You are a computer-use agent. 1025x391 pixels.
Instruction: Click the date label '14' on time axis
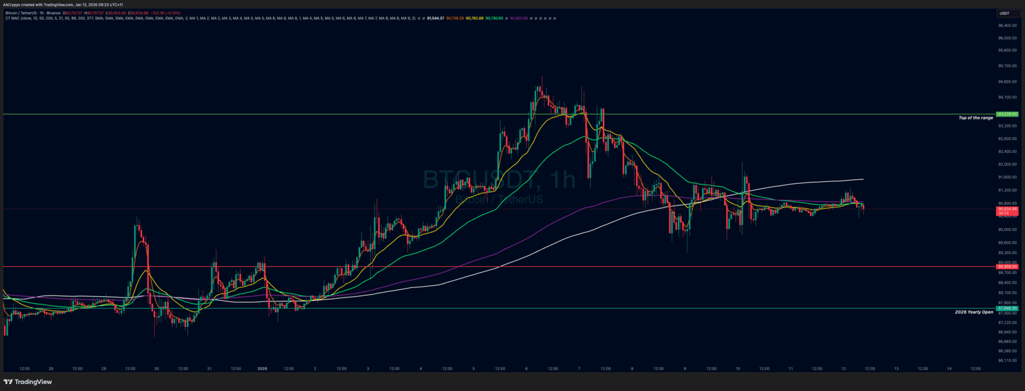point(949,369)
